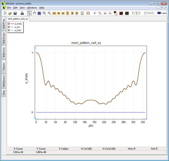Toggle e_theta plot visibility checkbox

click(x=9, y=24)
